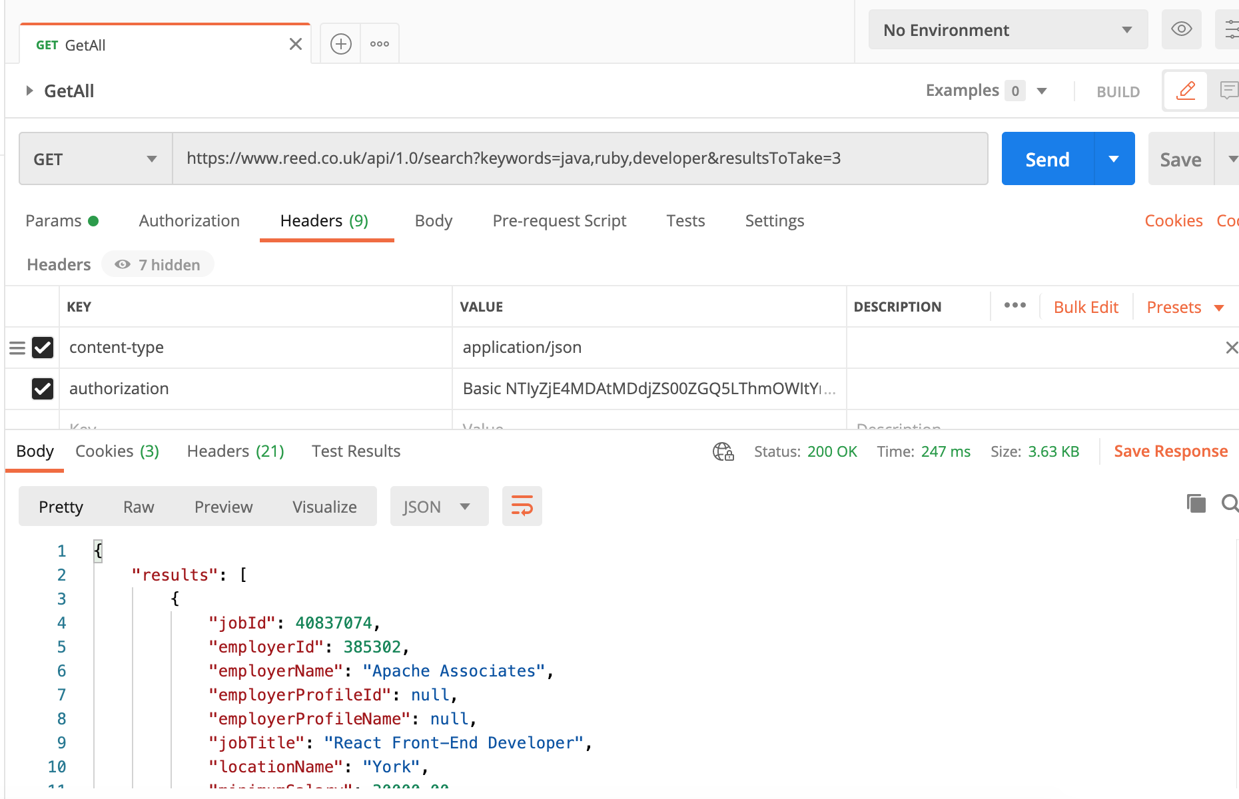Viewport: 1239px width, 799px height.
Task: Select the request Headers (9) tab
Action: click(x=324, y=220)
